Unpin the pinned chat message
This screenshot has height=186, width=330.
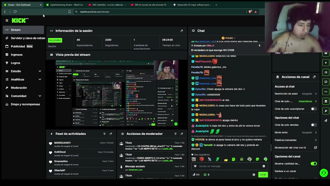tap(259, 46)
